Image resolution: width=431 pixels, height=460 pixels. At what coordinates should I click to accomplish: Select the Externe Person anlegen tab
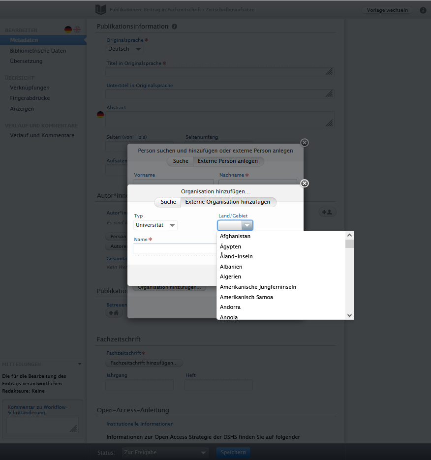point(229,161)
